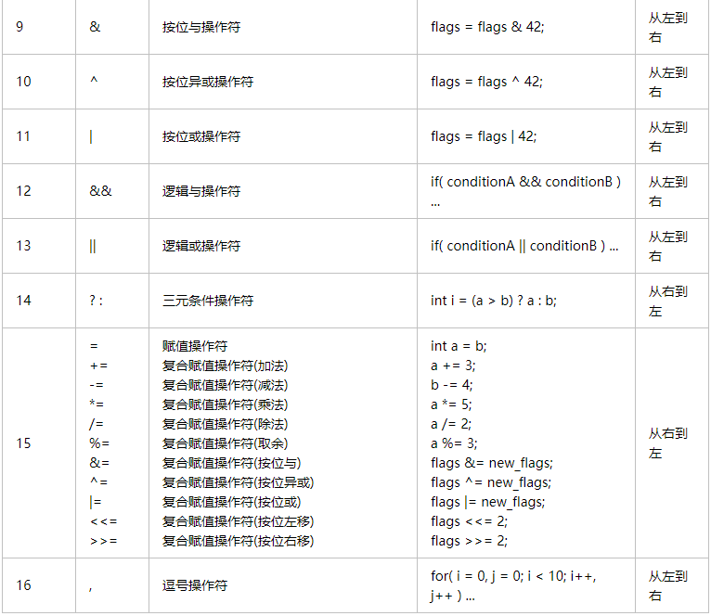Image resolution: width=711 pixels, height=616 pixels.
Task: Select the text 复合赋值操作符(加法)
Action: pos(226,366)
